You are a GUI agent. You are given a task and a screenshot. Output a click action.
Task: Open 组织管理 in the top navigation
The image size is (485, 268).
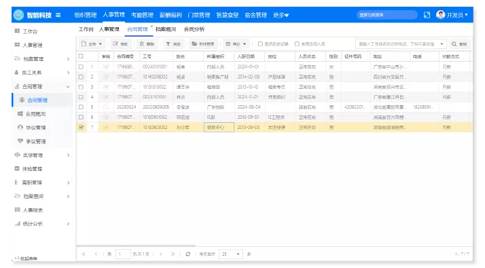pos(86,15)
